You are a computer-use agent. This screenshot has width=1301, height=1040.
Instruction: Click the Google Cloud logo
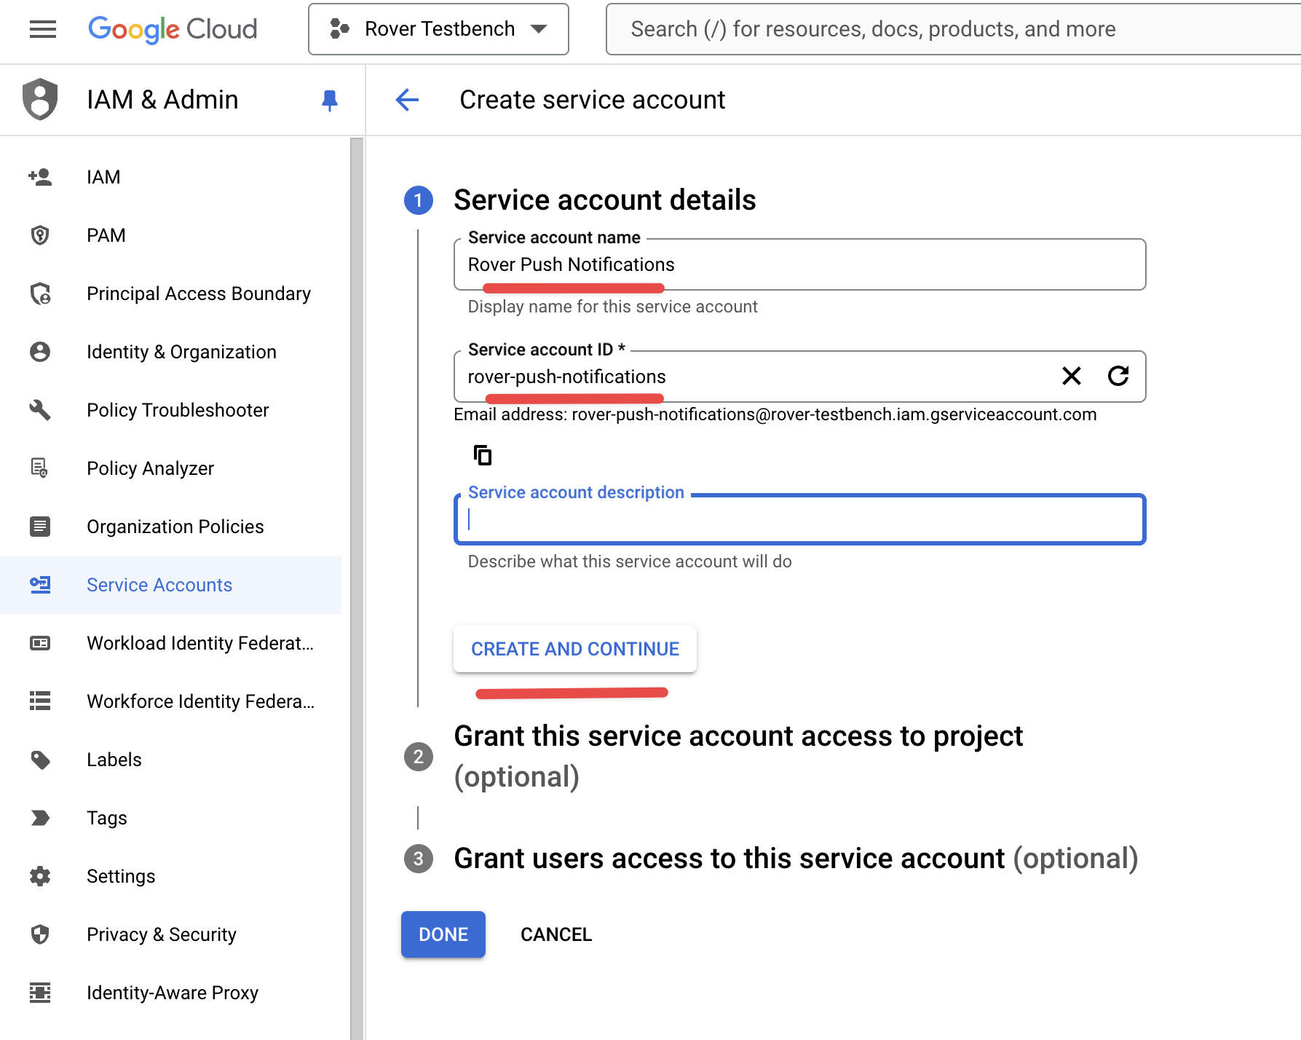click(x=173, y=29)
